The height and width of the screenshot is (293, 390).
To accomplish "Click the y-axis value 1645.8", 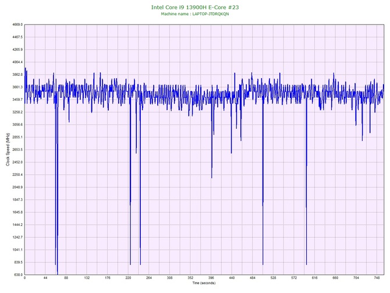I will pos(17,213).
